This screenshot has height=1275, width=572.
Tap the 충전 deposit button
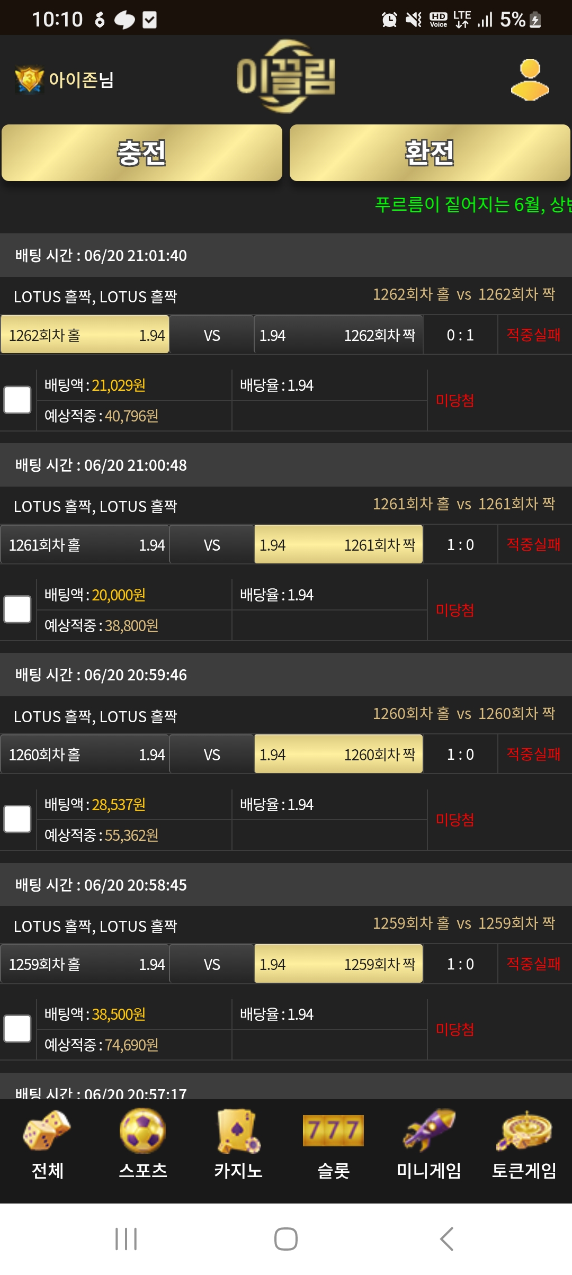point(142,153)
